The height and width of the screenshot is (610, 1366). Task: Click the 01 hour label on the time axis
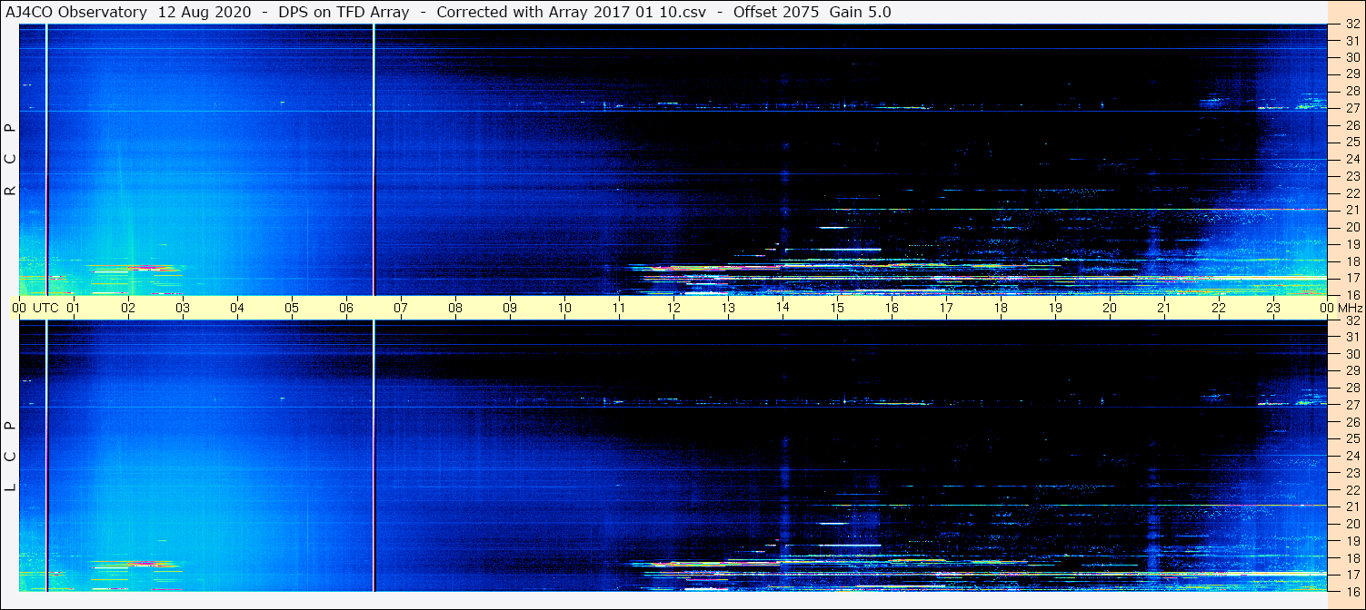[x=74, y=308]
